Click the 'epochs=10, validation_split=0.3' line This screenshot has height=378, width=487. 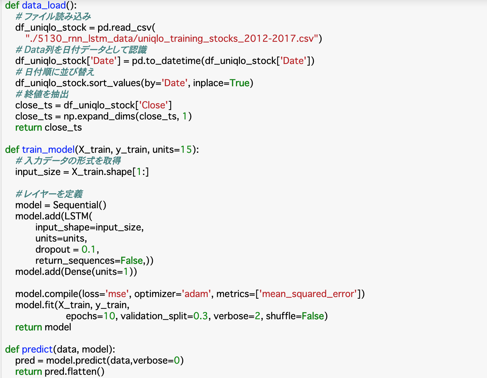click(197, 316)
